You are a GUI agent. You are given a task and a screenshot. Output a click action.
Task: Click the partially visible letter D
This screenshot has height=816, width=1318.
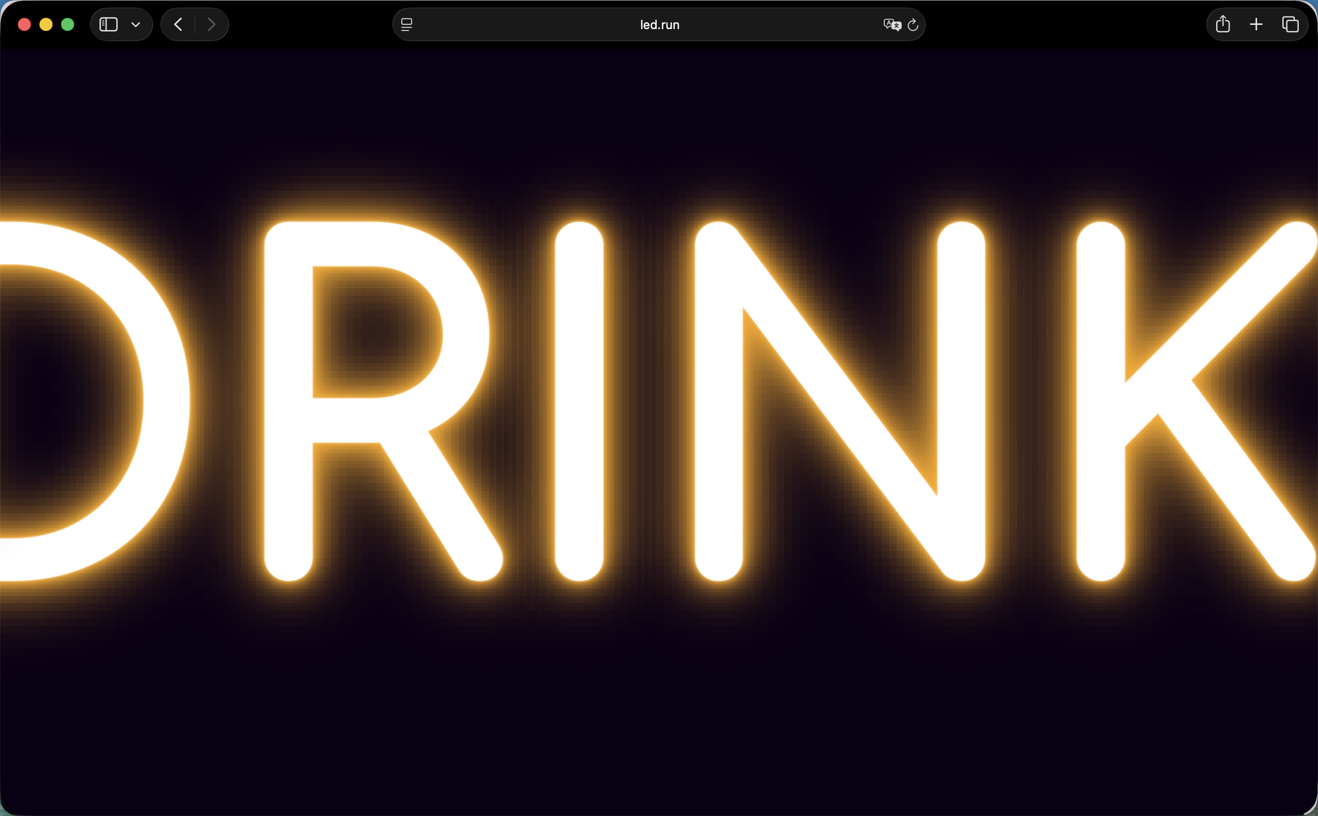click(166, 400)
